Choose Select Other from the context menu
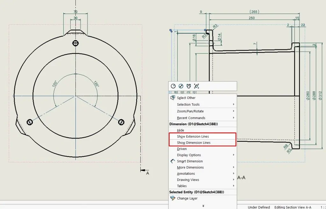The height and width of the screenshot is (209, 326). (202, 98)
